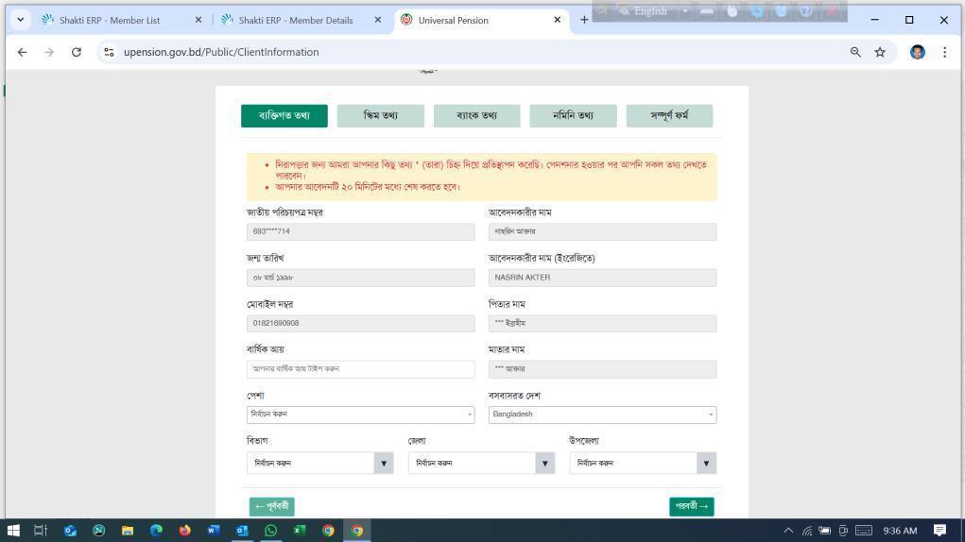The image size is (965, 542).
Task: Click the site information icon beside the URL
Action: pos(110,52)
